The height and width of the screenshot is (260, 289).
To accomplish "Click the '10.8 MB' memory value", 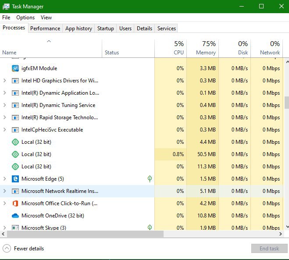I will 207,216.
